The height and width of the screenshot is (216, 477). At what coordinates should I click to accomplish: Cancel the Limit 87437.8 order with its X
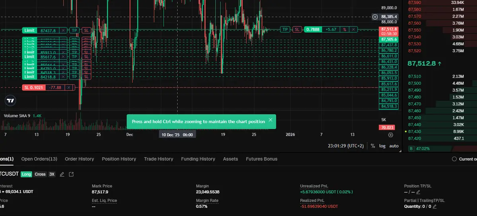pos(63,30)
